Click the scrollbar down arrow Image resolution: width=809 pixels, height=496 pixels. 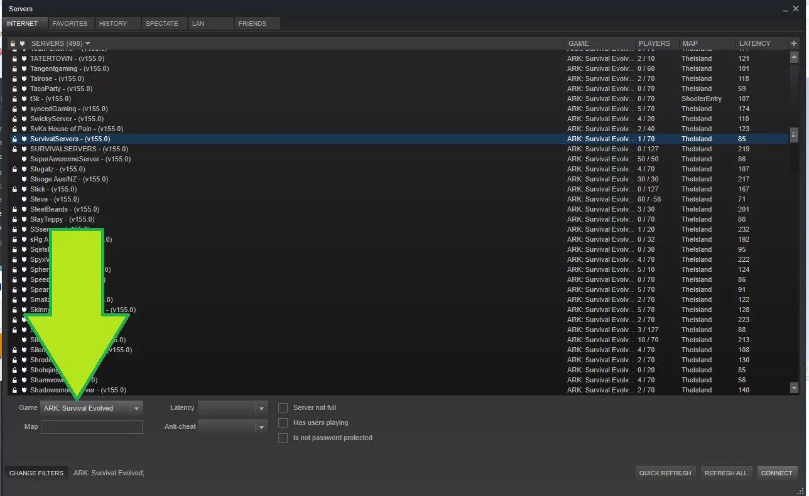(794, 389)
